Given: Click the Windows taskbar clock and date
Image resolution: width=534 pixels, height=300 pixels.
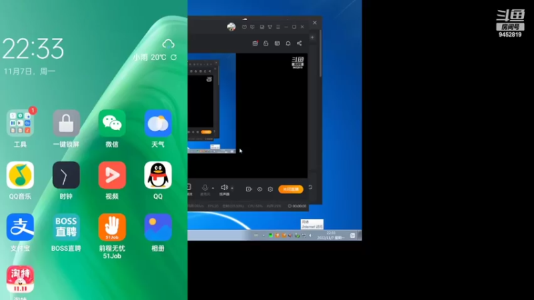Looking at the screenshot, I should click(x=331, y=235).
